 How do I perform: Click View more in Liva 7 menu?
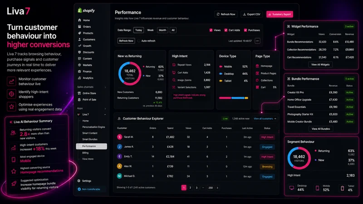[x=88, y=159]
